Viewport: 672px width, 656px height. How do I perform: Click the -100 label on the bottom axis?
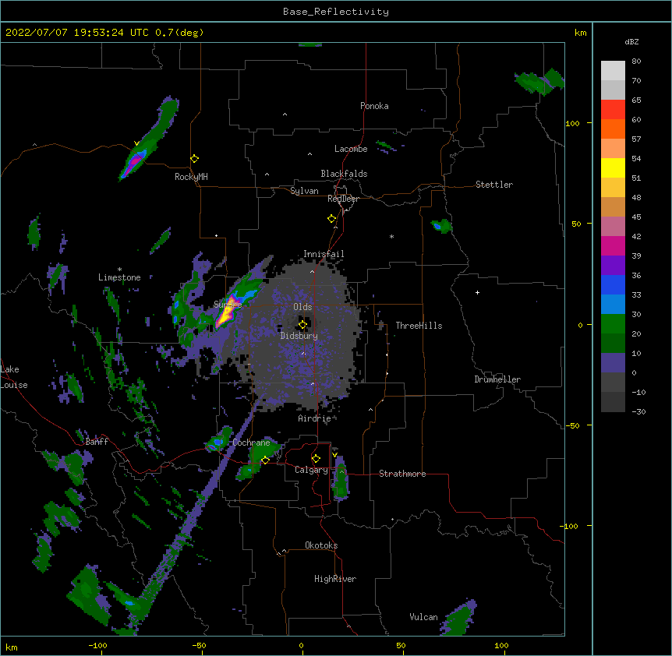coord(97,645)
